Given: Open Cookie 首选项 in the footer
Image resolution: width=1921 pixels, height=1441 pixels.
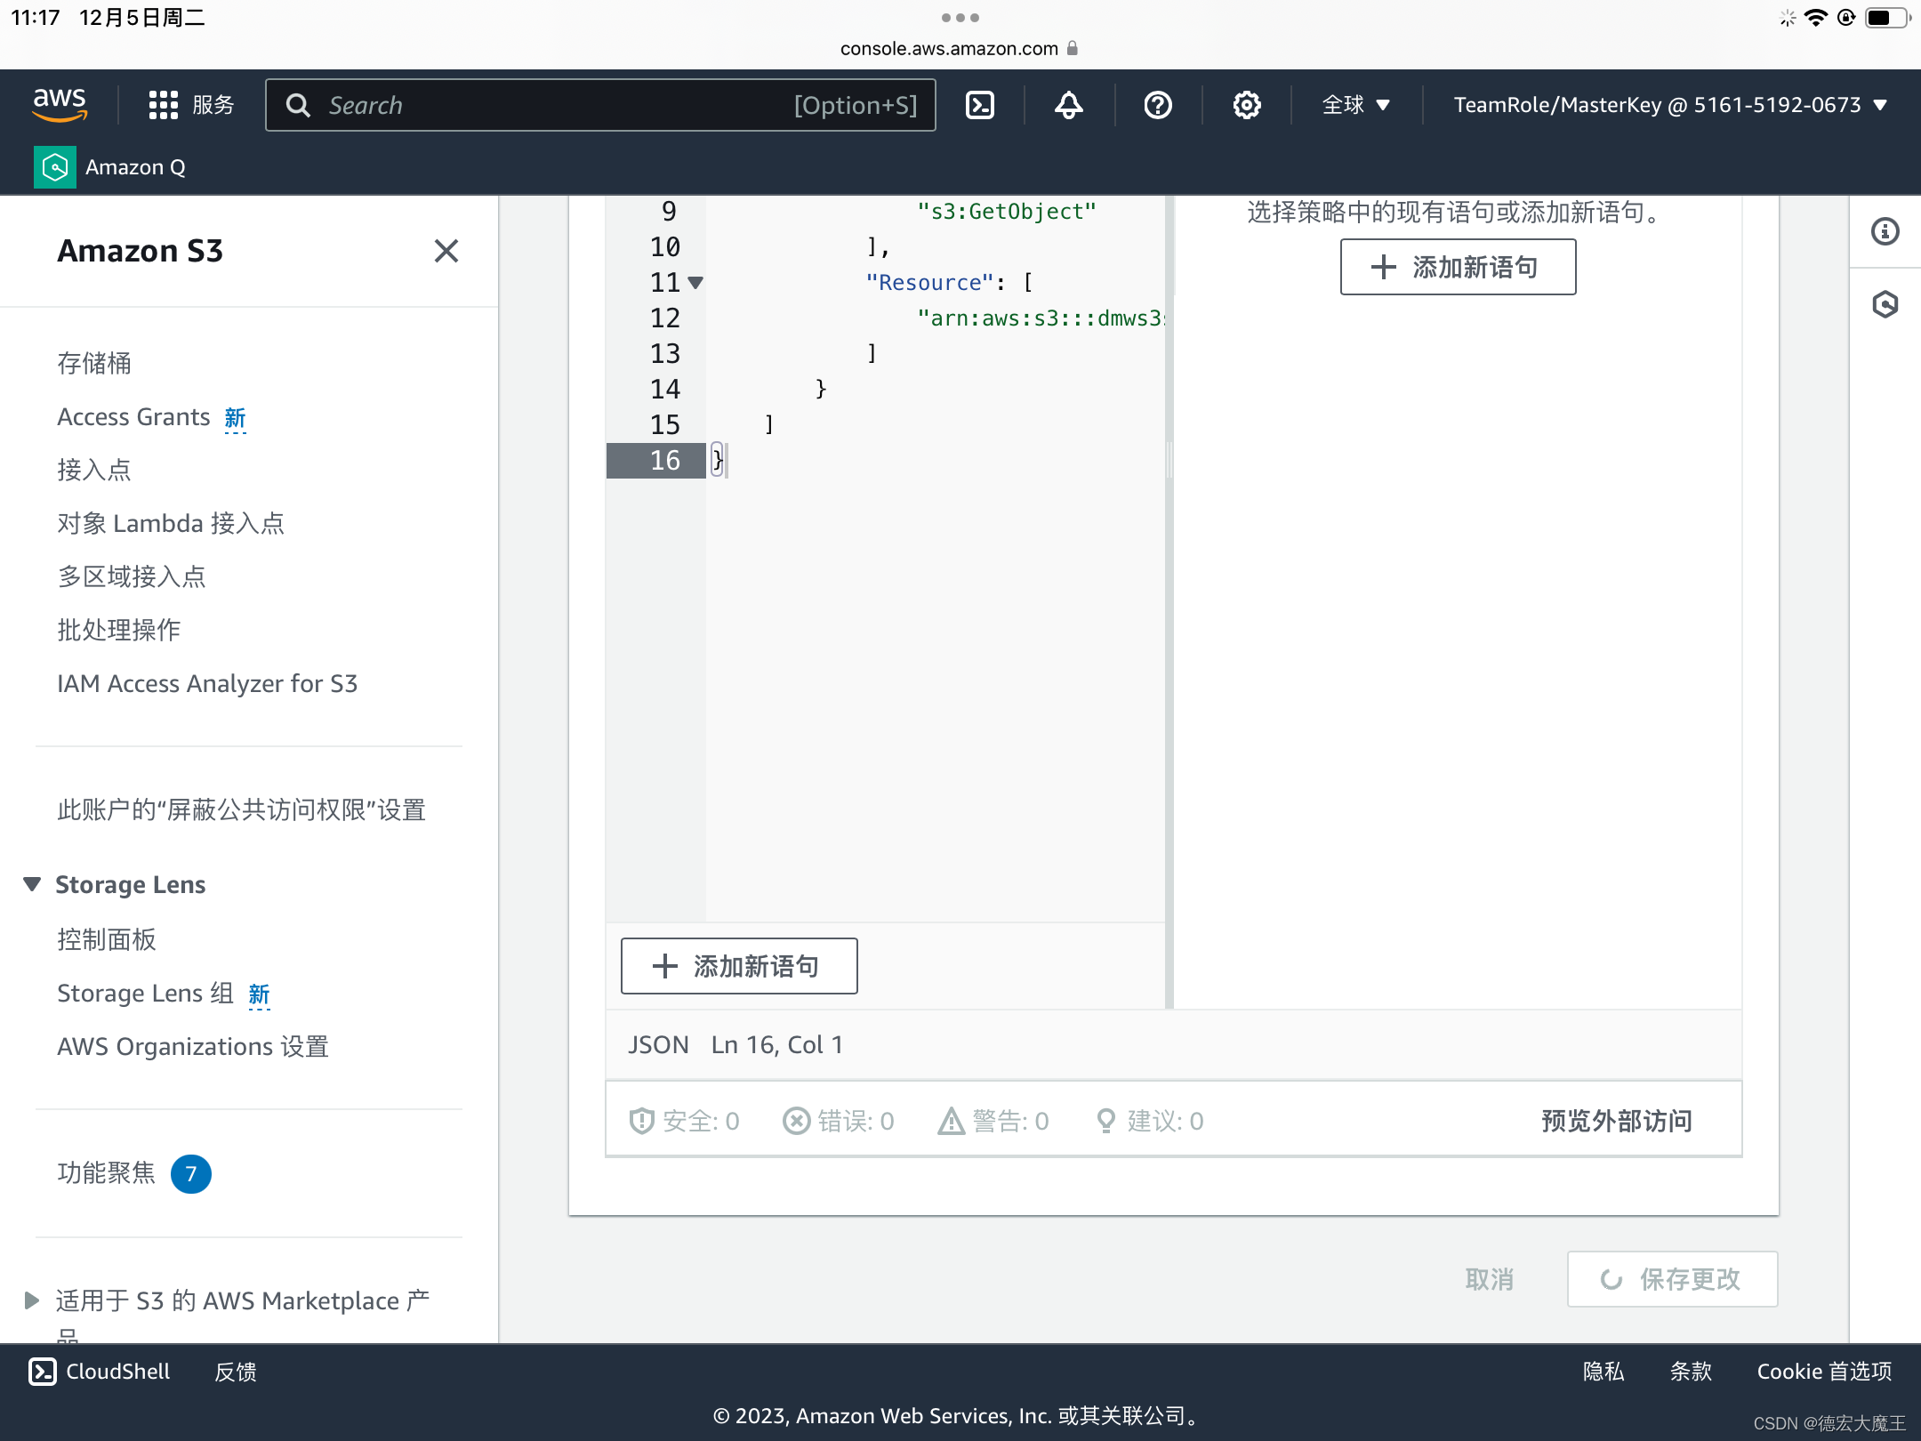Looking at the screenshot, I should pyautogui.click(x=1824, y=1372).
